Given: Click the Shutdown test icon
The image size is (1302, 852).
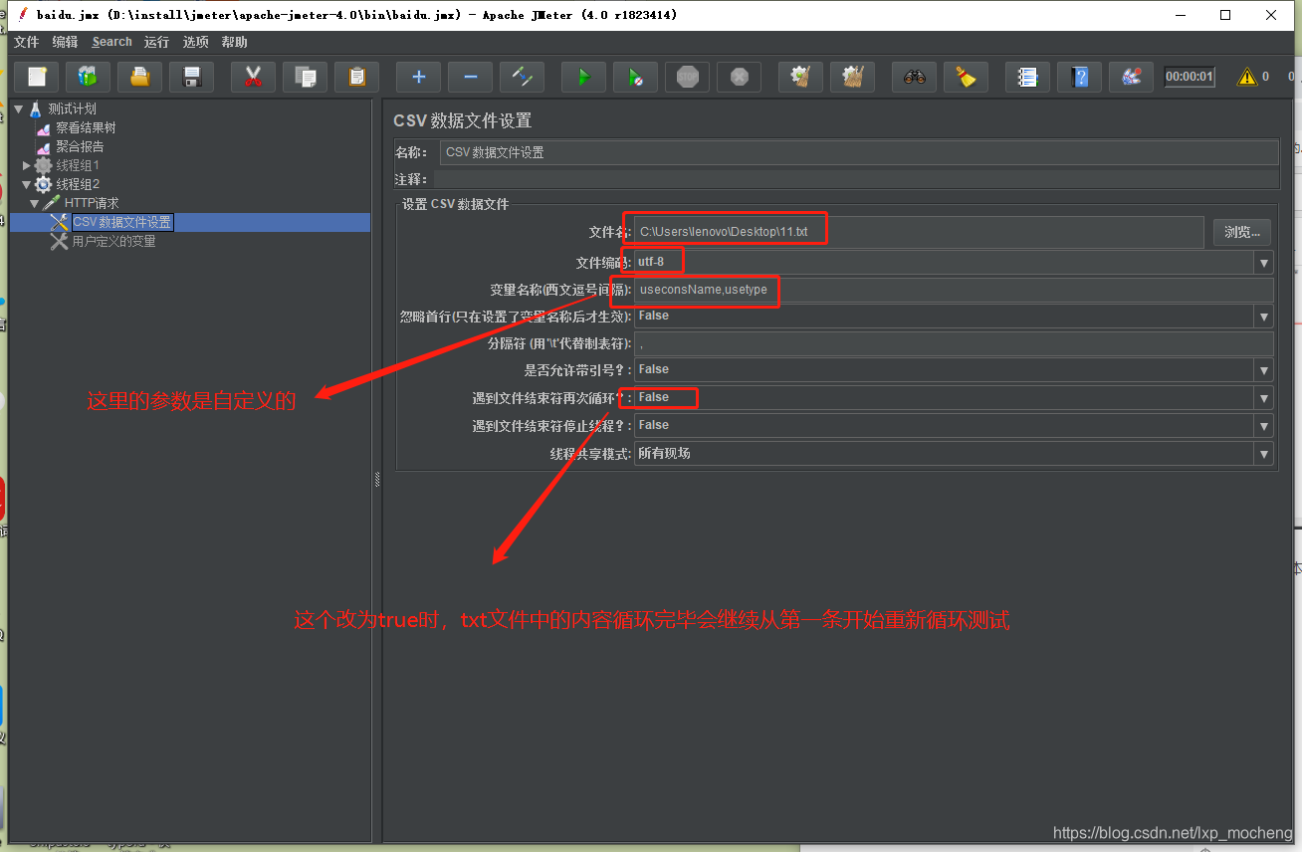Looking at the screenshot, I should point(739,77).
